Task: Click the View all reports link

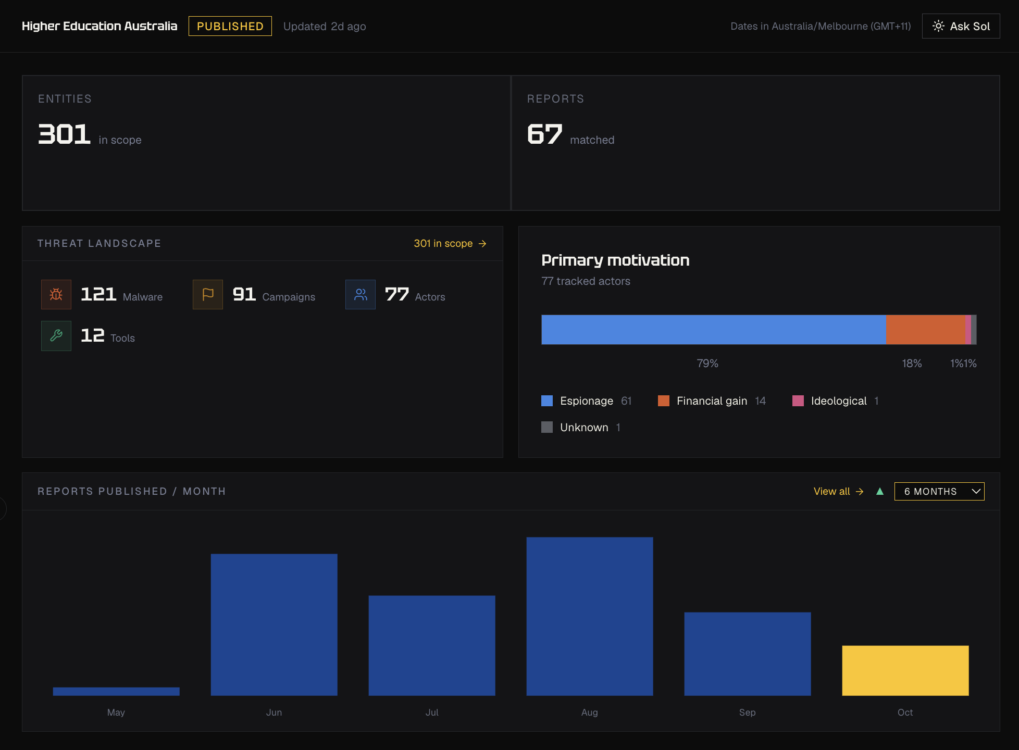Action: tap(839, 492)
